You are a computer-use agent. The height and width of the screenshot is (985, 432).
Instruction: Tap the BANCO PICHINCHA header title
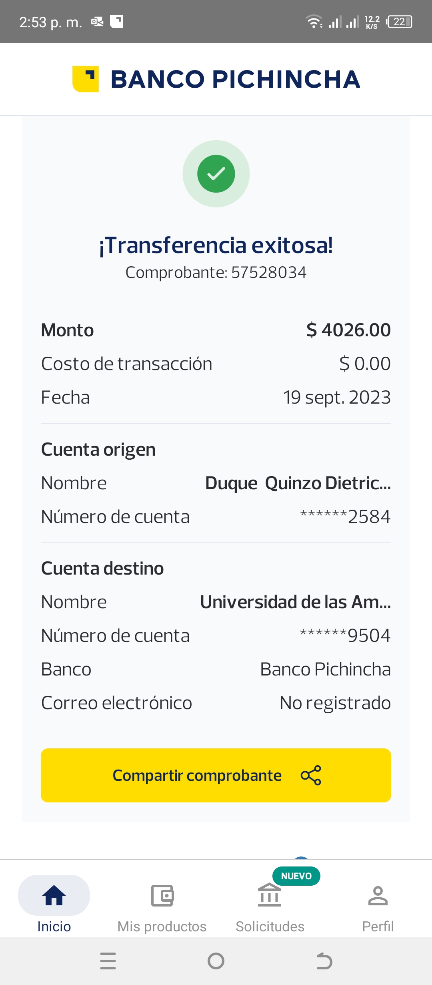pyautogui.click(x=235, y=79)
